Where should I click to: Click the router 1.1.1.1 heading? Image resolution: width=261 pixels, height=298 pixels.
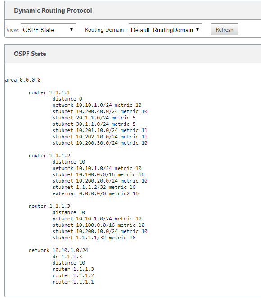pyautogui.click(x=49, y=92)
